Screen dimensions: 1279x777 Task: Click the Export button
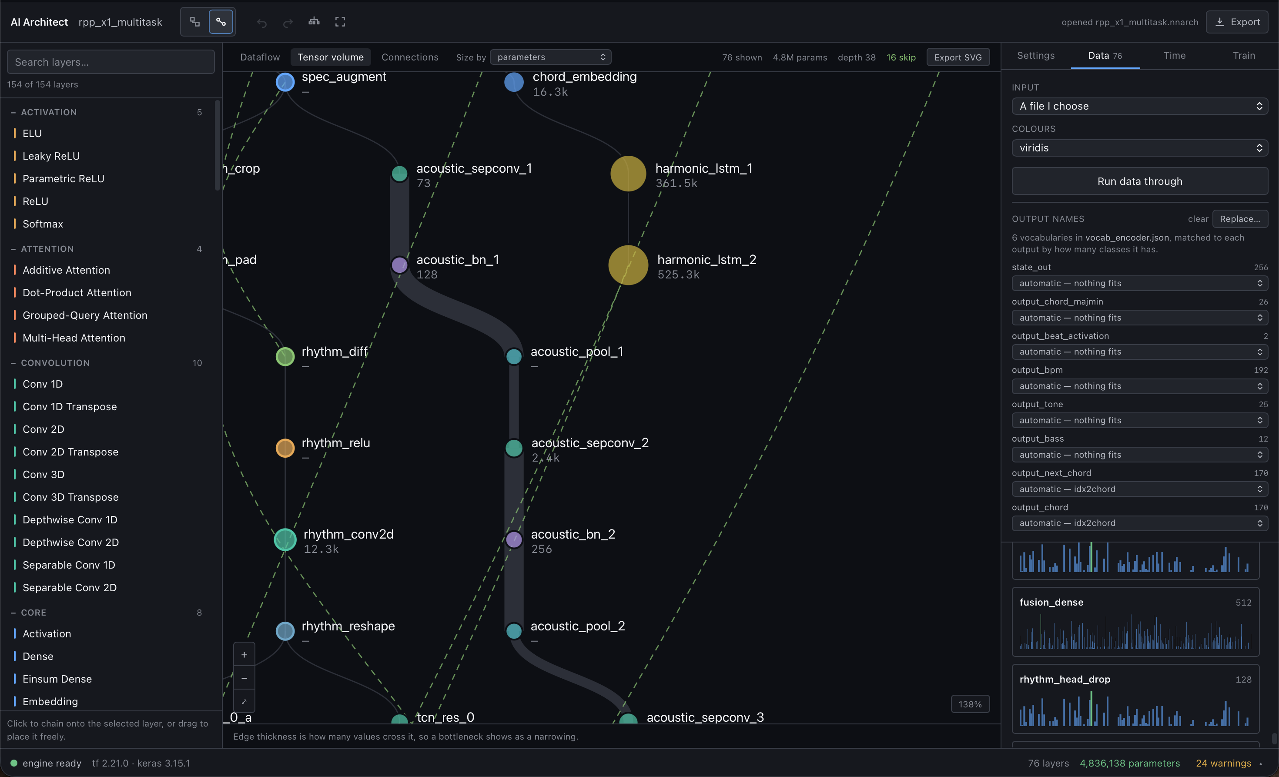tap(1238, 22)
